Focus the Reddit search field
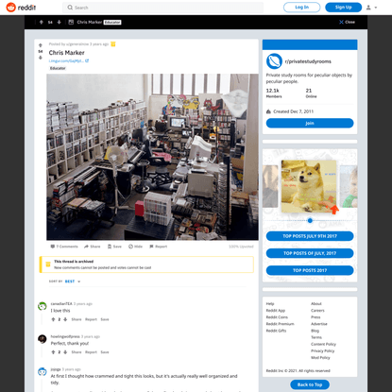 click(163, 8)
